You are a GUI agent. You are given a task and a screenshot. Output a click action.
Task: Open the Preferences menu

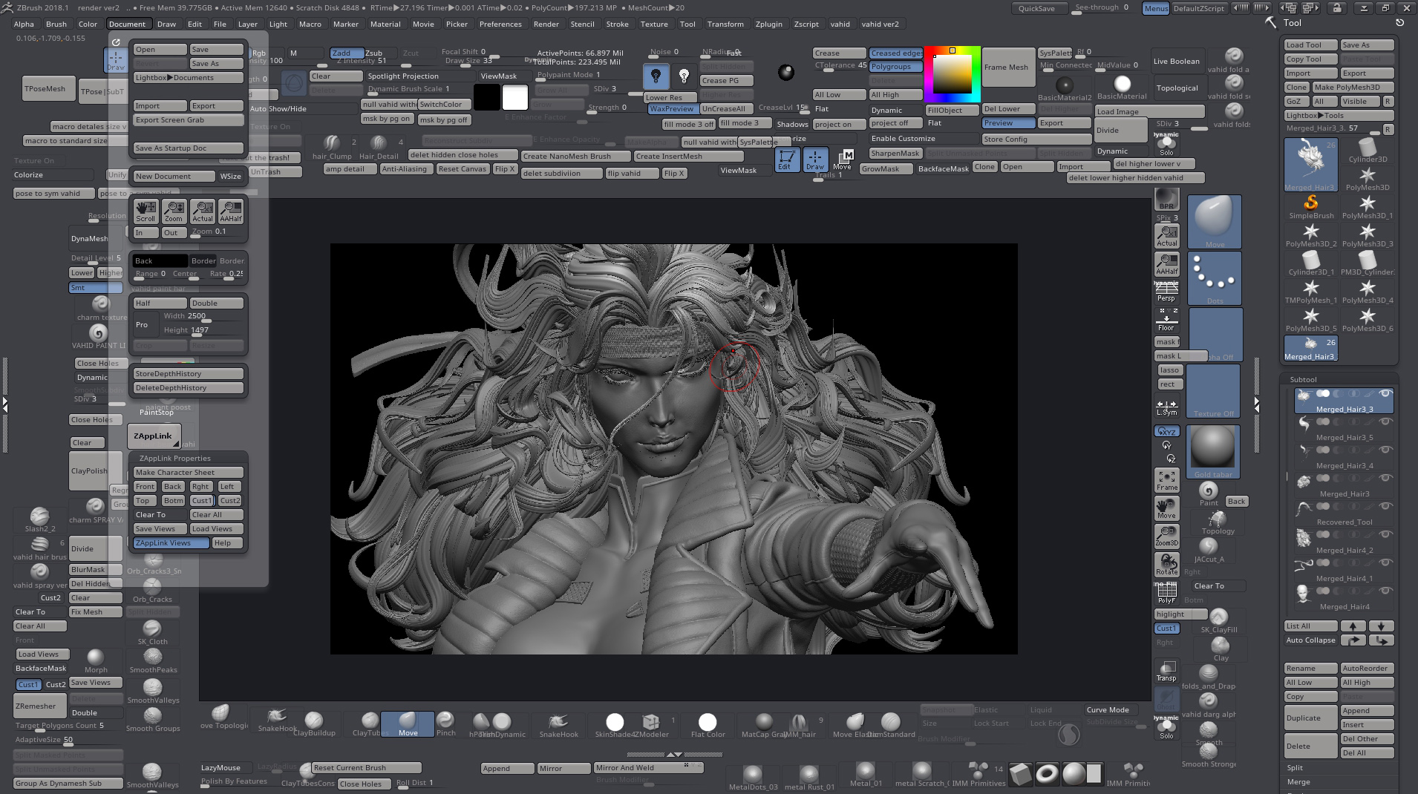[x=500, y=24]
